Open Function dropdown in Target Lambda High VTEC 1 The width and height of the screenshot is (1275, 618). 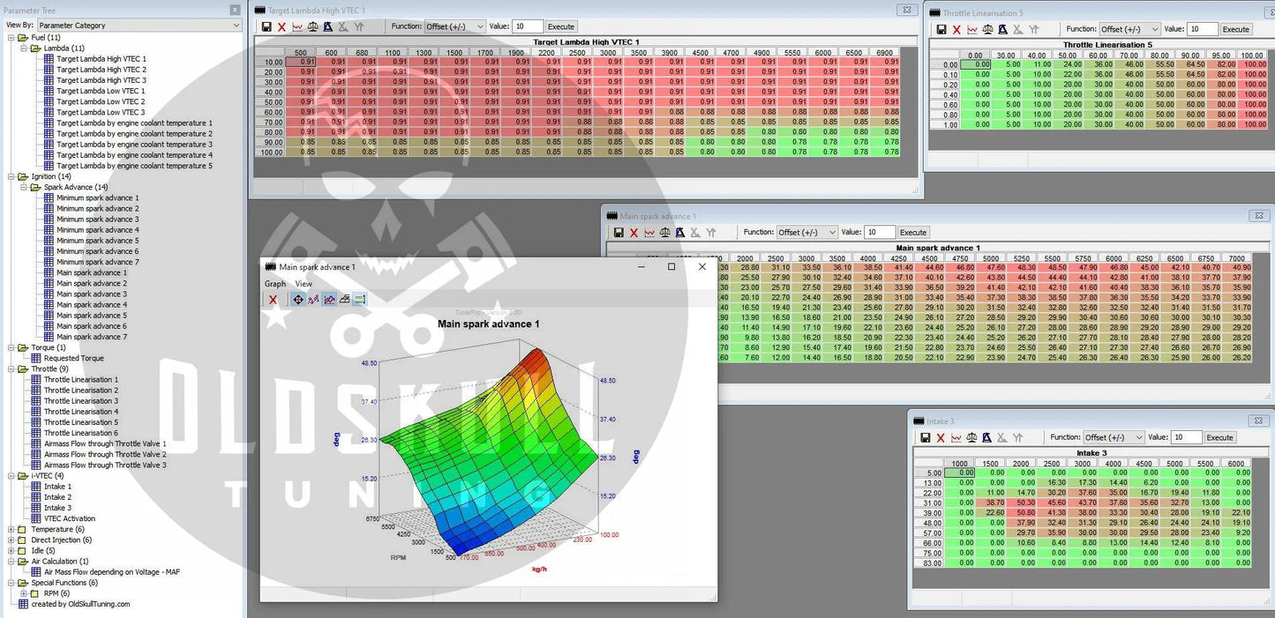click(x=454, y=27)
